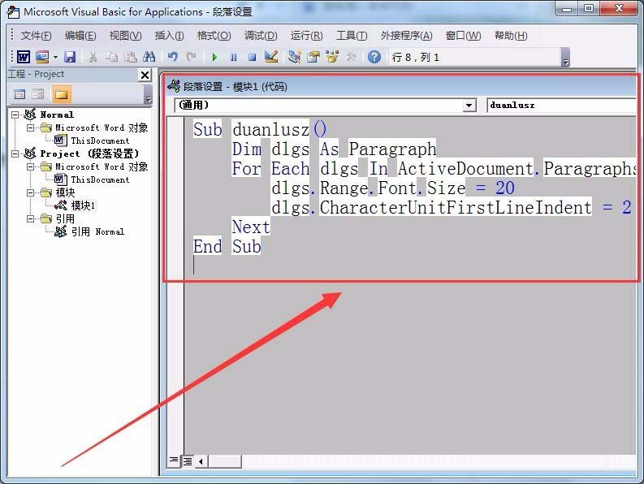The image size is (644, 484).
Task: Open Project Explorer toolbar icon
Action: (x=294, y=57)
